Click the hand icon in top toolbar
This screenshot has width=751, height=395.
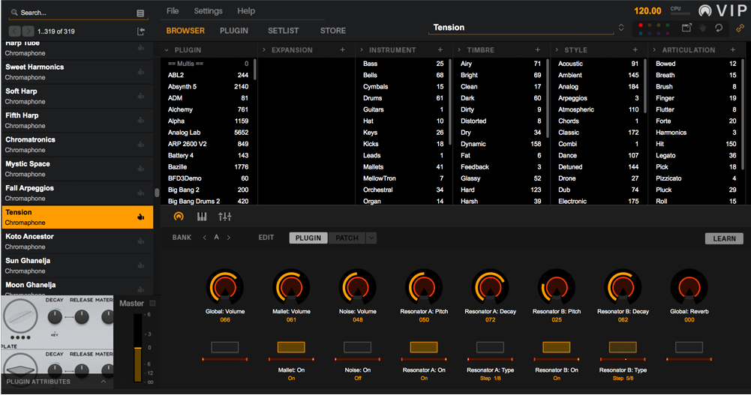click(x=703, y=28)
